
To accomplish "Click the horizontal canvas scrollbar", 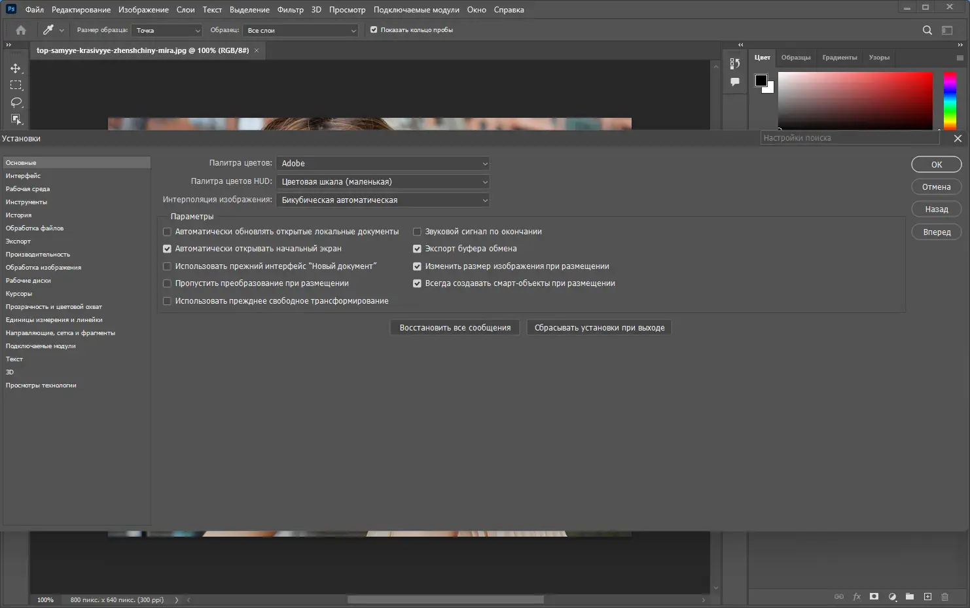I will (445, 599).
